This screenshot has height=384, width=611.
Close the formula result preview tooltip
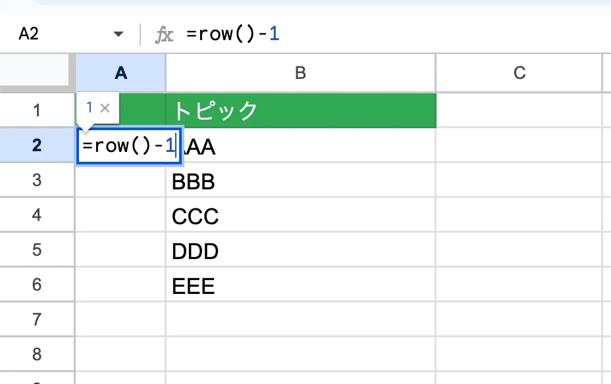point(105,108)
